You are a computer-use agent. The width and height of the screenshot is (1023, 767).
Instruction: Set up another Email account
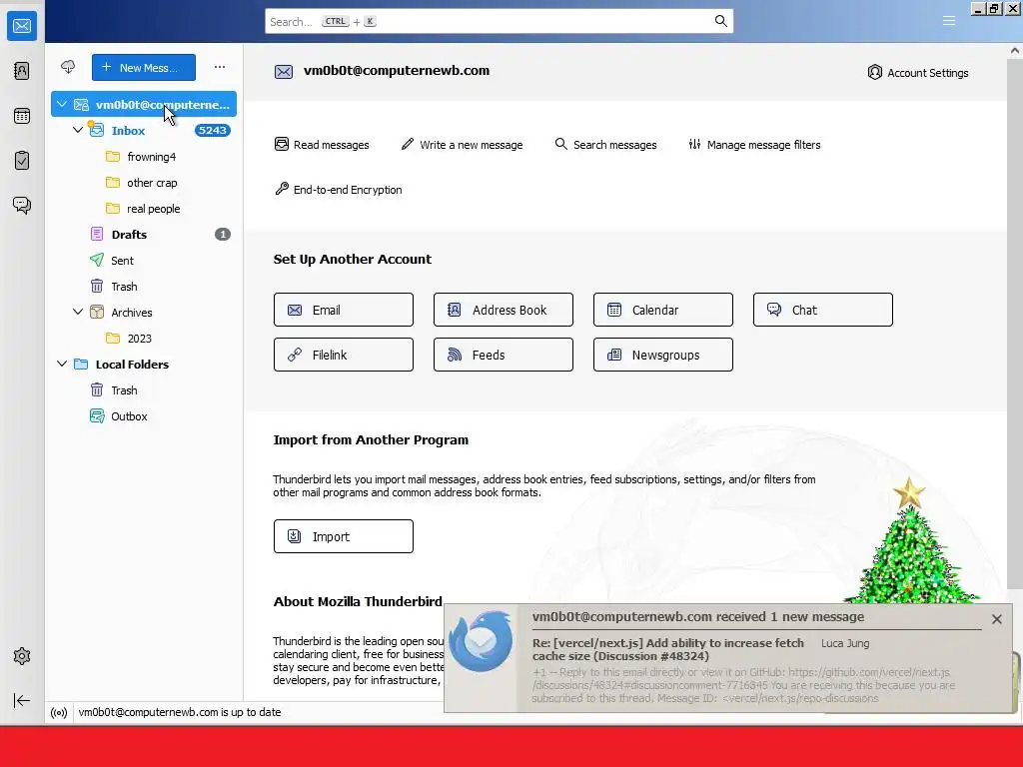pos(344,310)
